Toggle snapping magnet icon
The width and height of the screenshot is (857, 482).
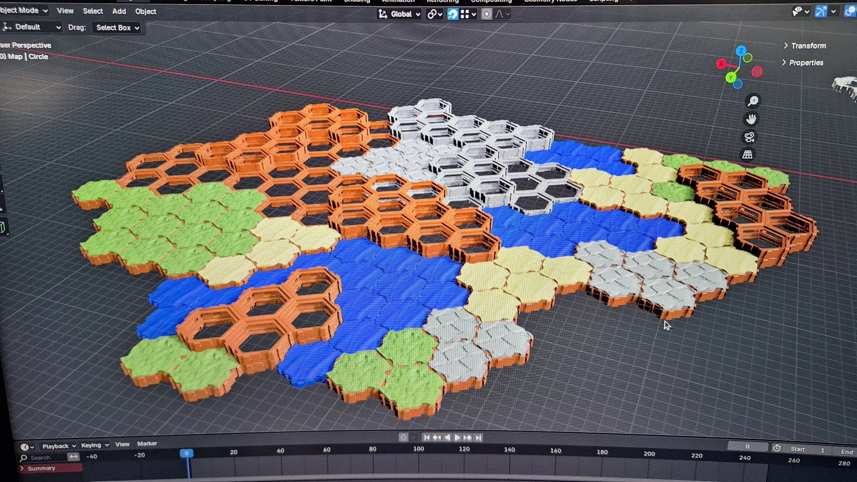pos(452,14)
